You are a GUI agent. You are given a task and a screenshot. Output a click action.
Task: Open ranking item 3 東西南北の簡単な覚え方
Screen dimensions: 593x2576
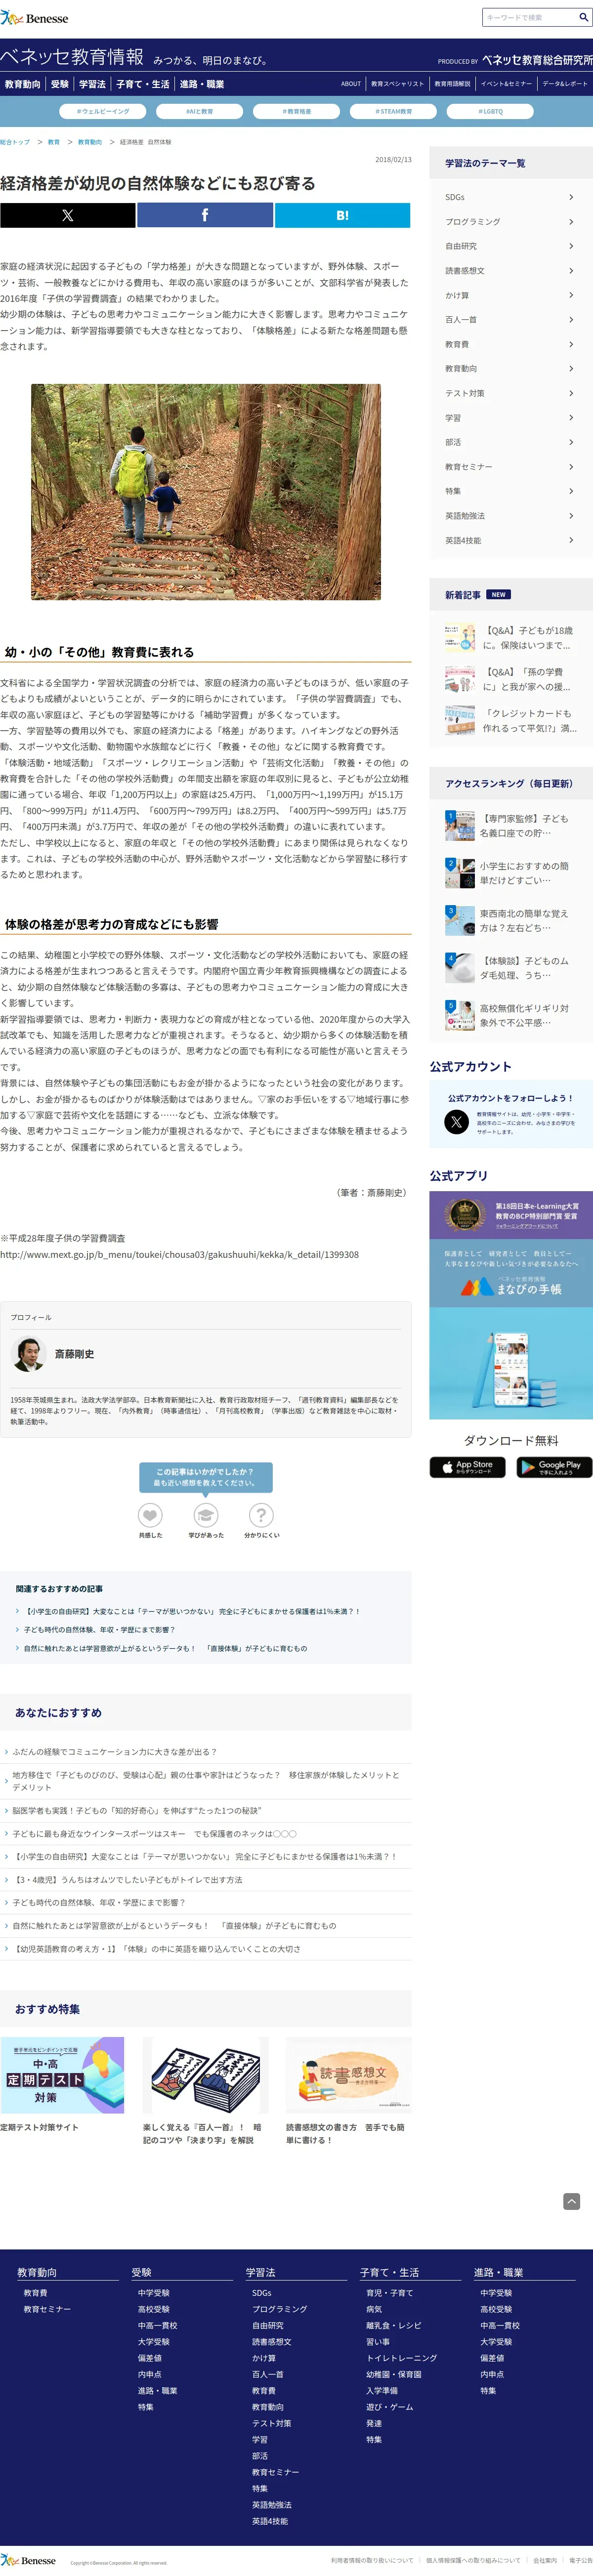point(510,920)
